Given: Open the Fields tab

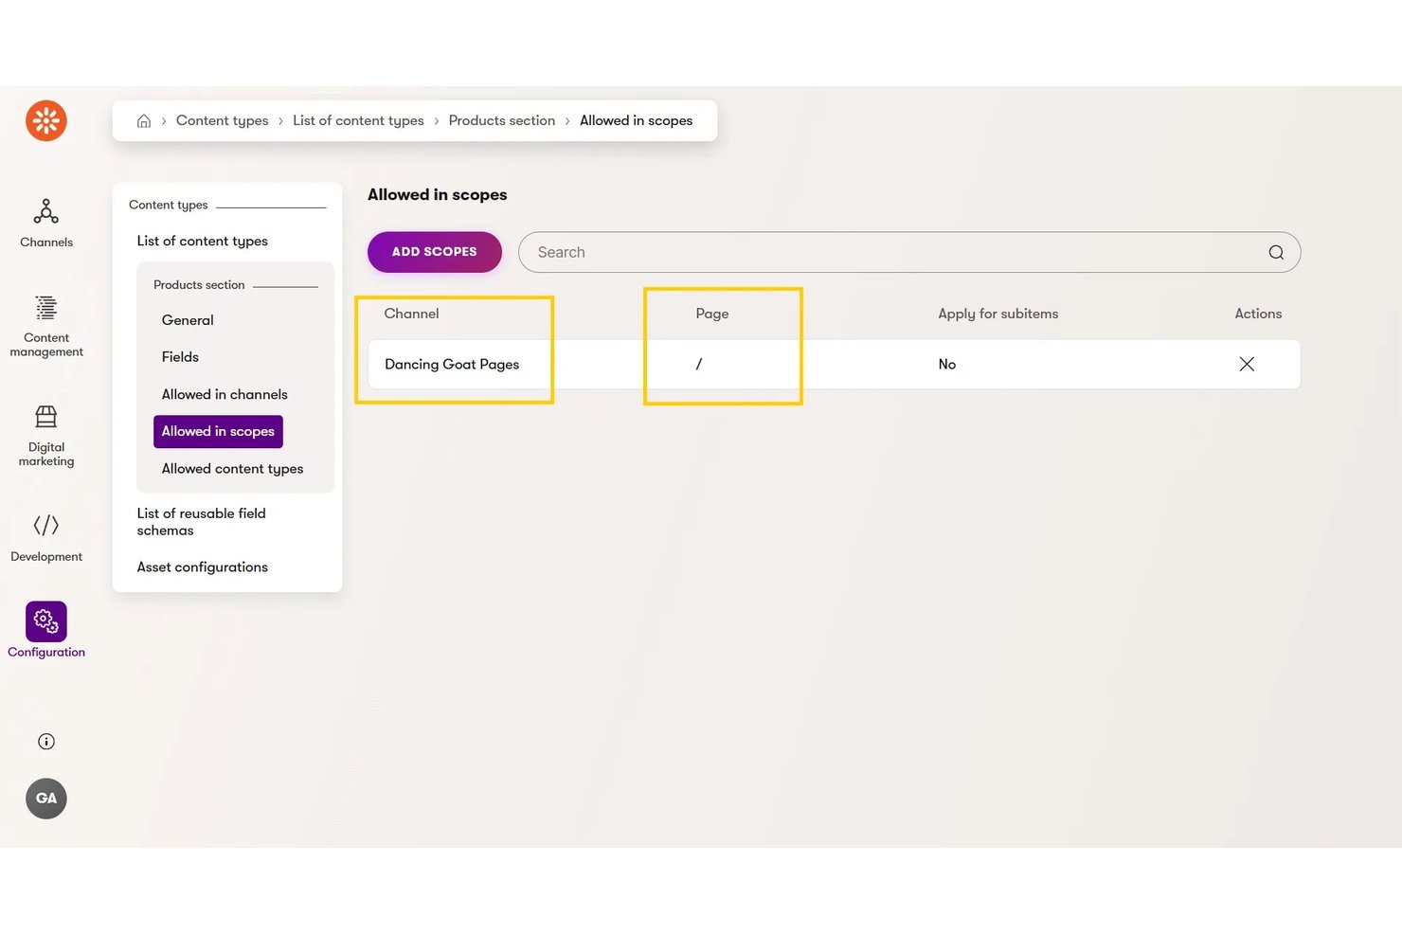Looking at the screenshot, I should (x=180, y=357).
